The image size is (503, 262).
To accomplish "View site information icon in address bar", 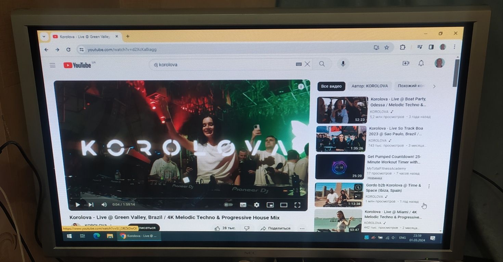I will pos(81,50).
